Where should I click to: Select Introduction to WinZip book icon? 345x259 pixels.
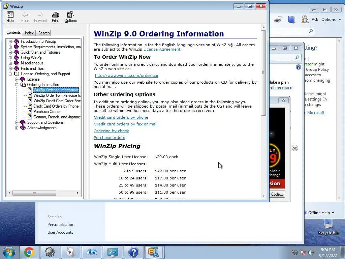(17, 41)
